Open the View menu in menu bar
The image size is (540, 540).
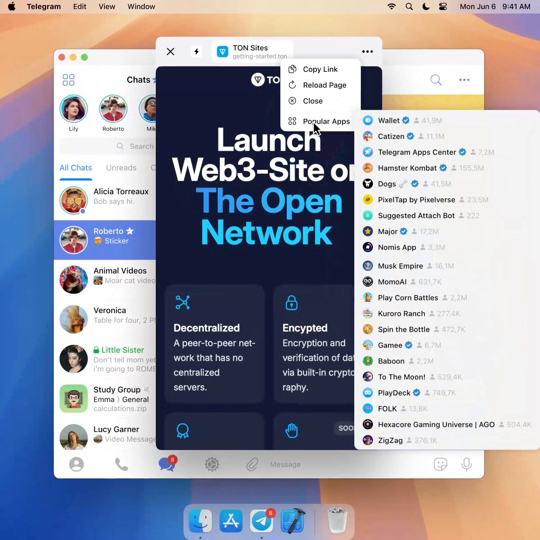[107, 6]
